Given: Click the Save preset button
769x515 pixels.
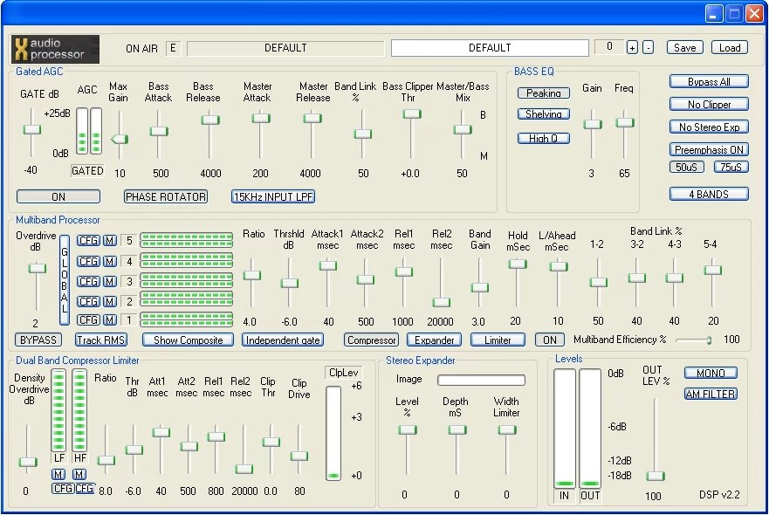Looking at the screenshot, I should tap(684, 48).
